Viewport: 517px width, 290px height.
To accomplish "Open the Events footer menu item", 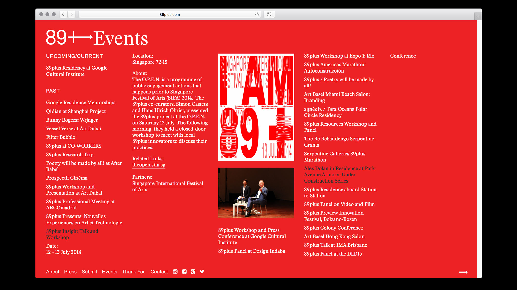I will 110,272.
